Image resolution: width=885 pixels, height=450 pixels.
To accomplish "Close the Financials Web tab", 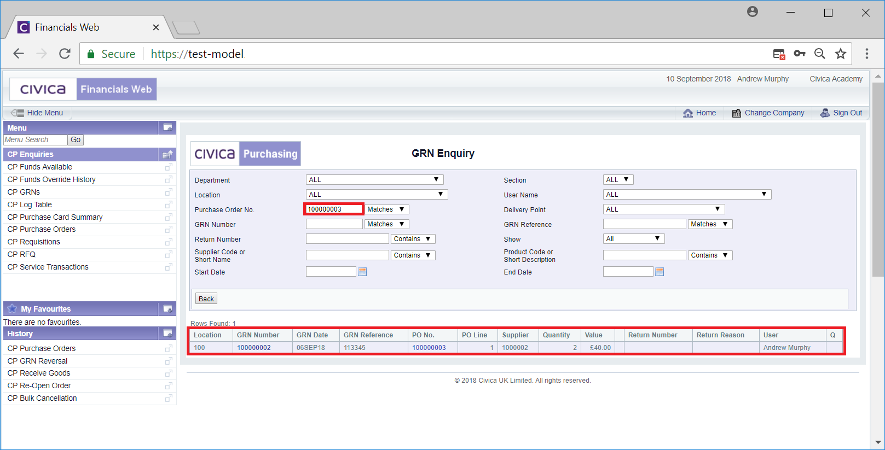I will click(x=156, y=27).
